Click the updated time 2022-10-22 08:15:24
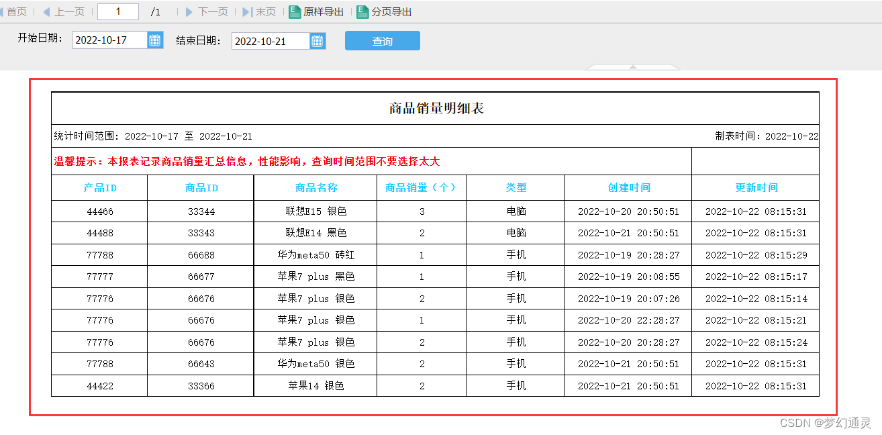This screenshot has height=435, width=882. tap(756, 342)
